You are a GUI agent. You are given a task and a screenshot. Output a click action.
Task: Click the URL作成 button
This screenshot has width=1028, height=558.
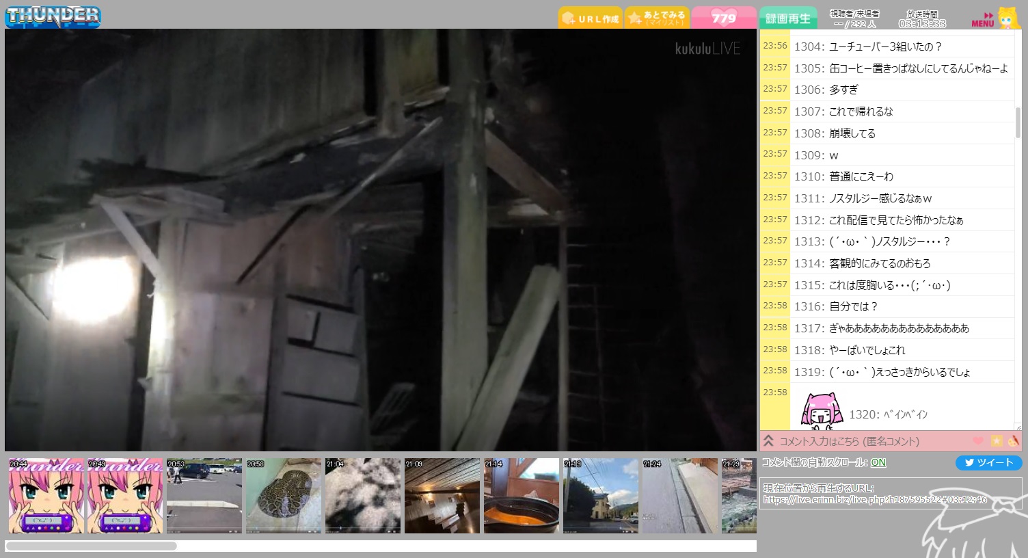coord(590,18)
